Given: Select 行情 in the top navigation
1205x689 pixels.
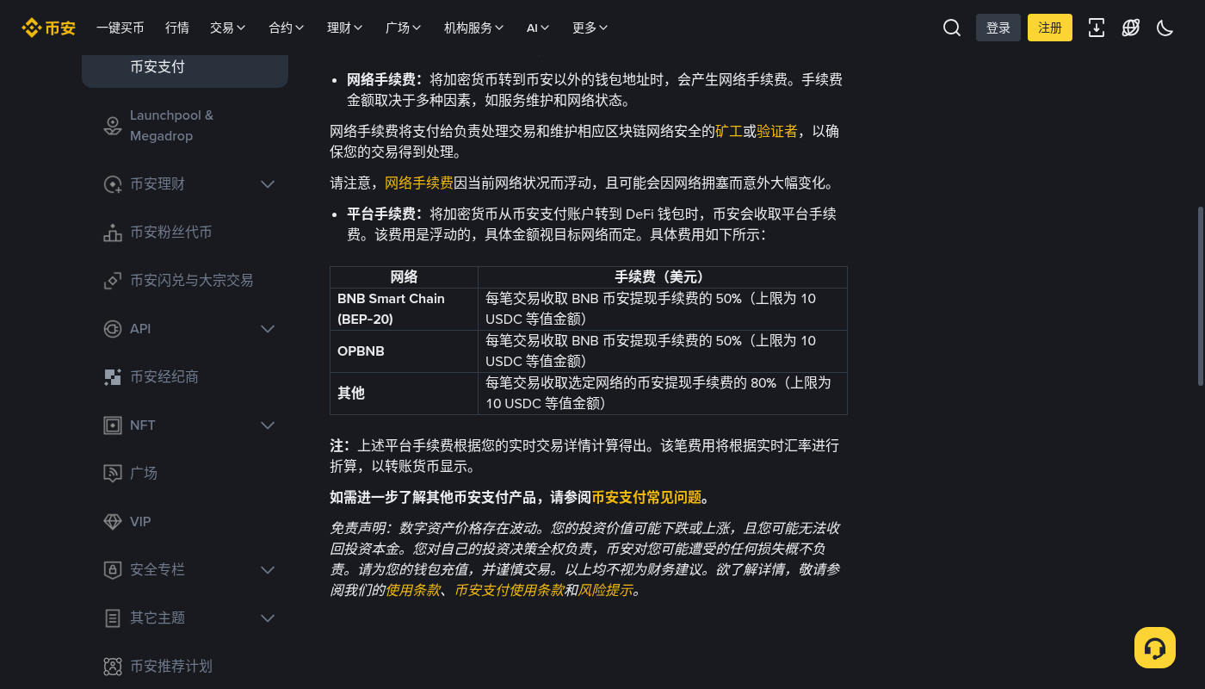Looking at the screenshot, I should 177,28.
